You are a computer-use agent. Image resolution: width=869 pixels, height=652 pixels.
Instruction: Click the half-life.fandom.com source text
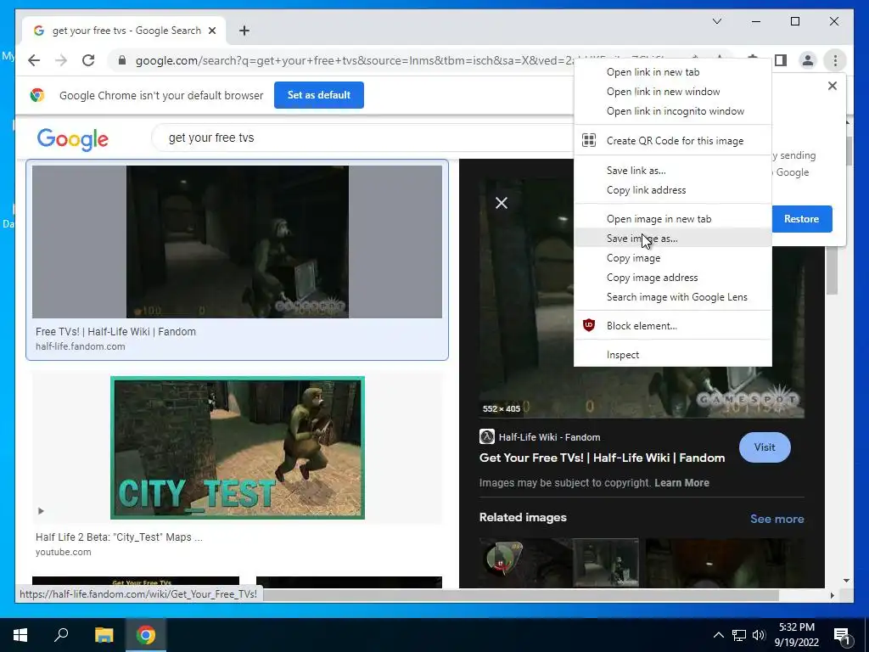[81, 346]
